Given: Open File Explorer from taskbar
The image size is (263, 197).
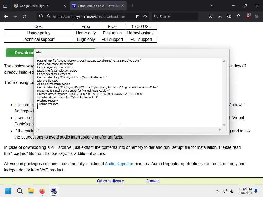Looking at the screenshot, I should (31, 191).
